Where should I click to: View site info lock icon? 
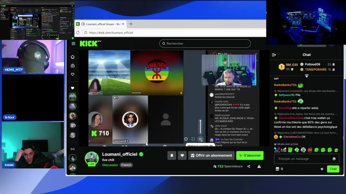85,33
